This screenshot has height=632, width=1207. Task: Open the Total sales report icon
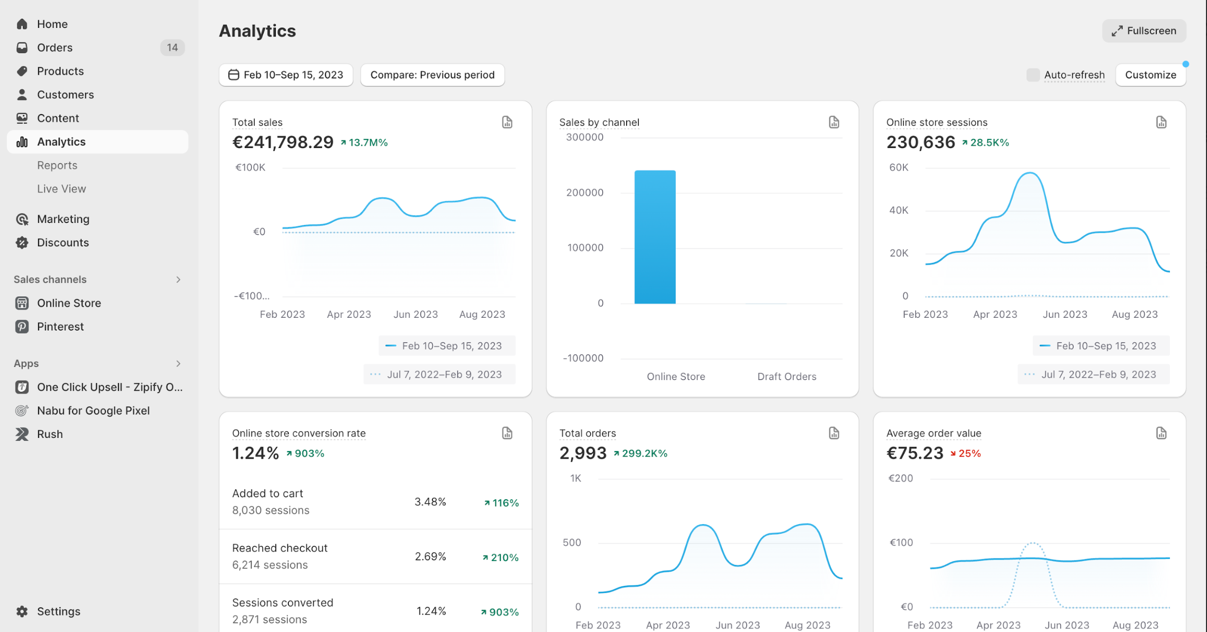pos(507,122)
